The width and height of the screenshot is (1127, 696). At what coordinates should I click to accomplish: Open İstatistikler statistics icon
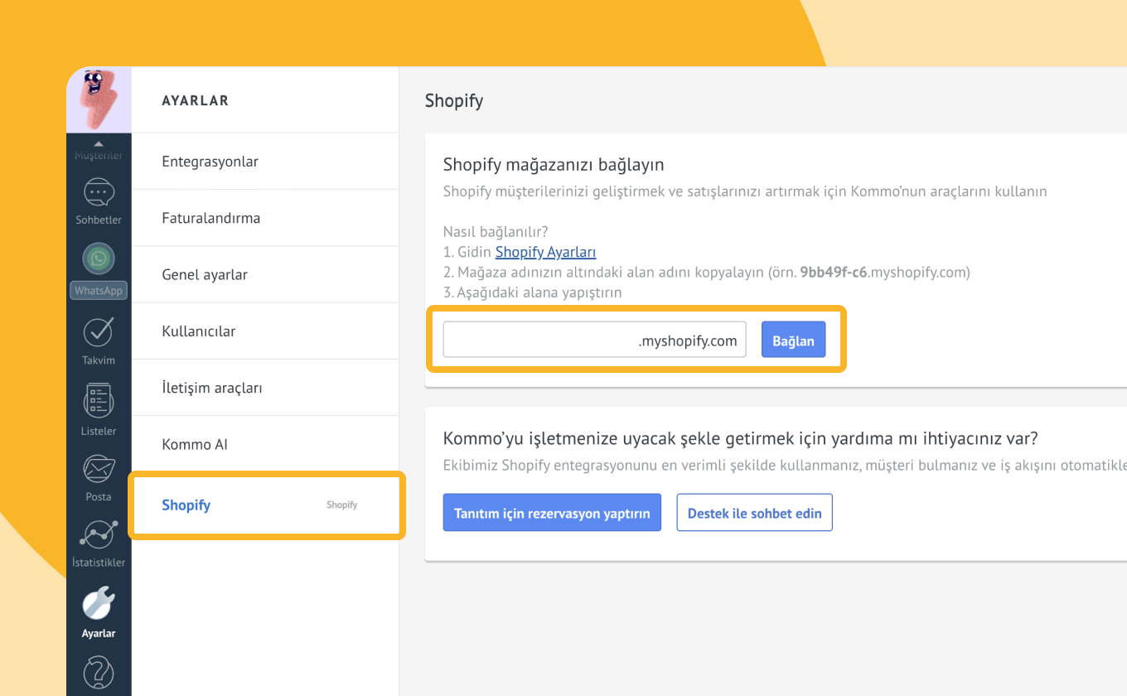point(99,536)
